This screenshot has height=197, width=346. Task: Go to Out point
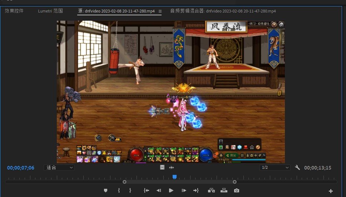pyautogui.click(x=196, y=190)
